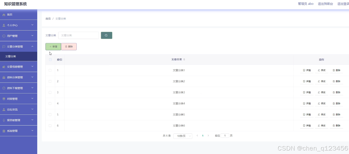Image resolution: width=349 pixels, height=154 pixels.
Task: Click the green 新增 button
Action: pos(53,46)
